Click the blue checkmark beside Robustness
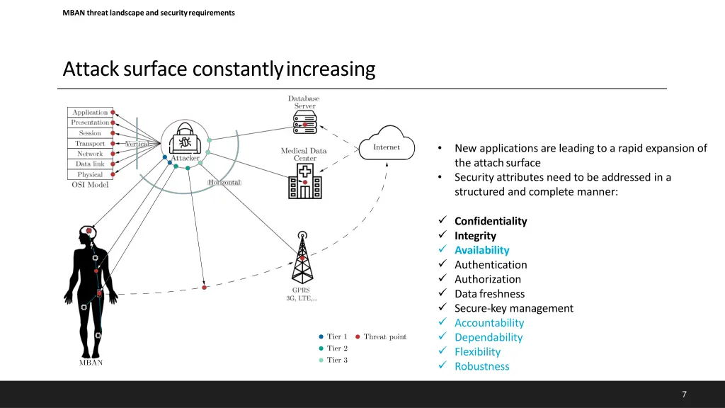 pyautogui.click(x=443, y=365)
